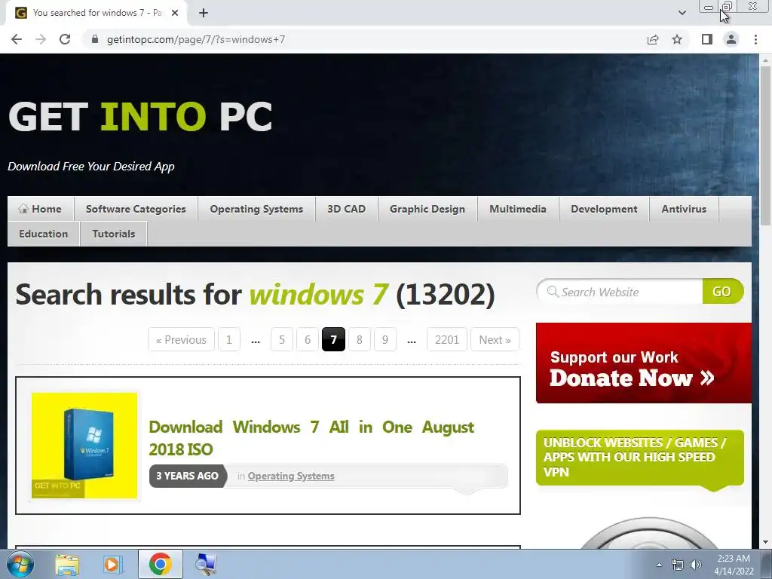
Task: Close the 'You searched for windows 7' tab
Action: 175,13
